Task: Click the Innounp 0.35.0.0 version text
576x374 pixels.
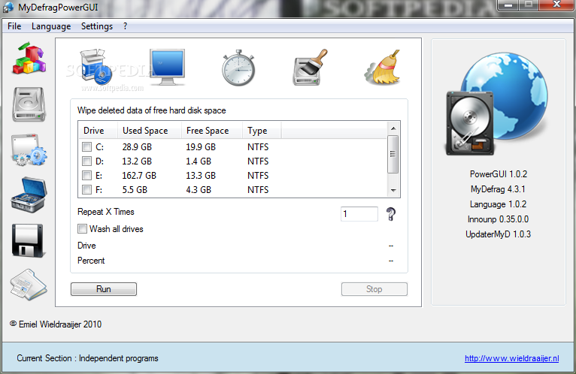Action: (x=498, y=219)
